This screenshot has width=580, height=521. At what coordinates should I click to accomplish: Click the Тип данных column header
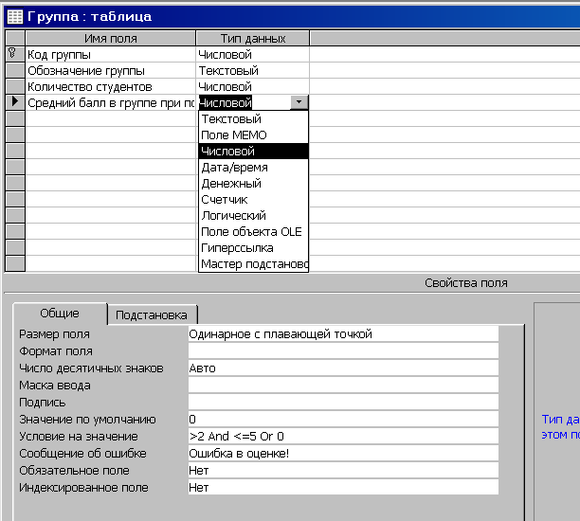click(253, 39)
